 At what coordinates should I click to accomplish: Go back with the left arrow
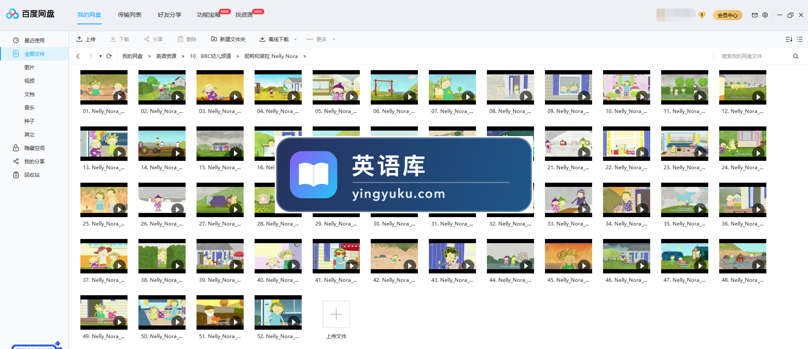pyautogui.click(x=78, y=56)
